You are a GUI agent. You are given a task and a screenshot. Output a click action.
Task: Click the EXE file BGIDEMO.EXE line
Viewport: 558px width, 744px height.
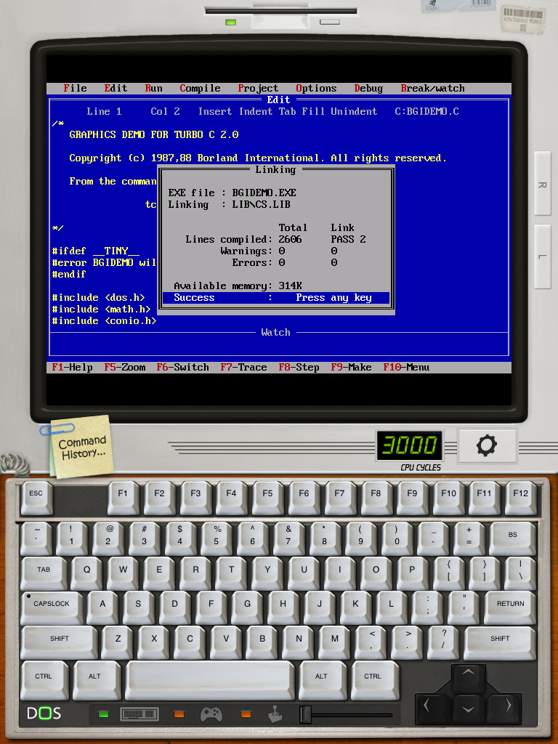[x=232, y=193]
